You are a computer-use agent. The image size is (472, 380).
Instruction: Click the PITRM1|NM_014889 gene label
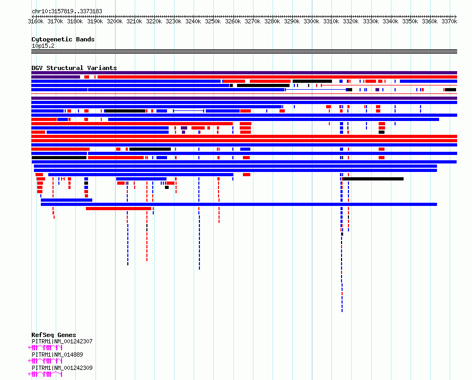coord(57,355)
